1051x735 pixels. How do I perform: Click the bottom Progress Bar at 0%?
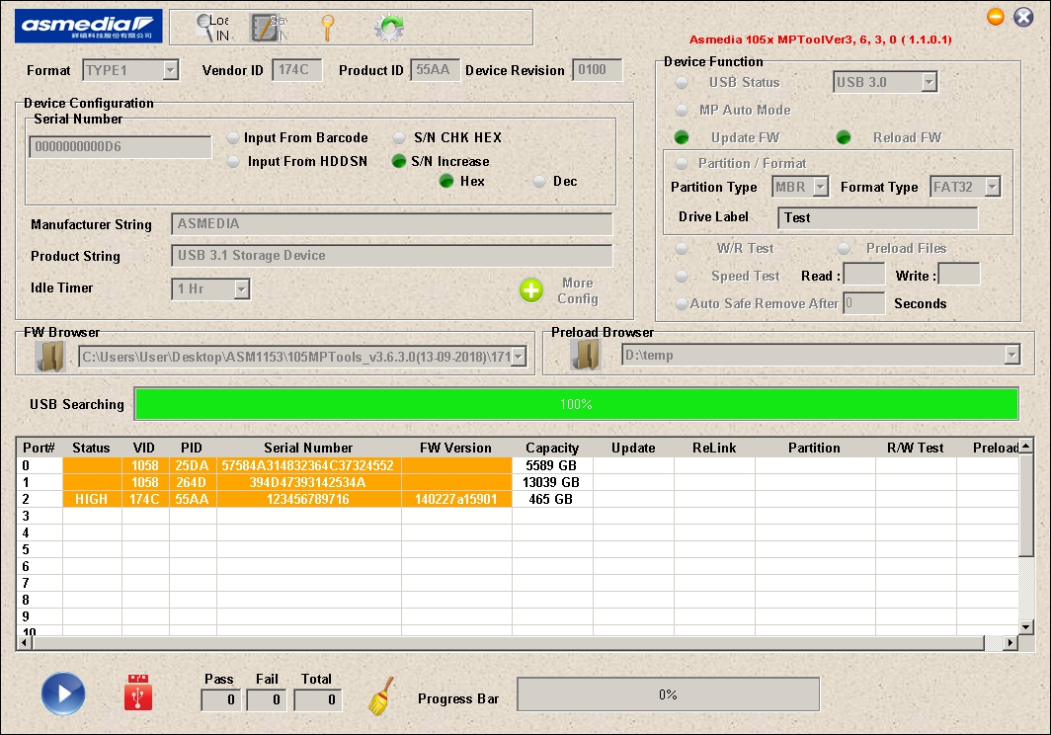click(668, 694)
